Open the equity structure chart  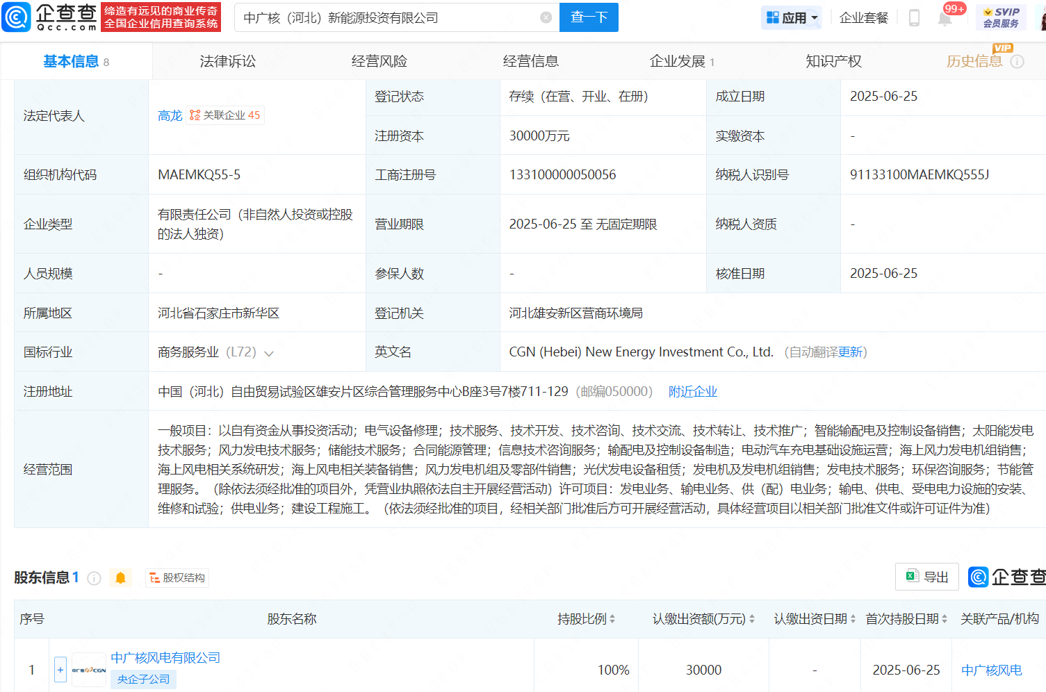click(177, 578)
